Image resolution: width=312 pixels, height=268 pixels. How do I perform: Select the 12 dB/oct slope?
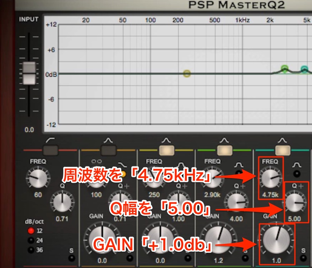[x=31, y=231]
